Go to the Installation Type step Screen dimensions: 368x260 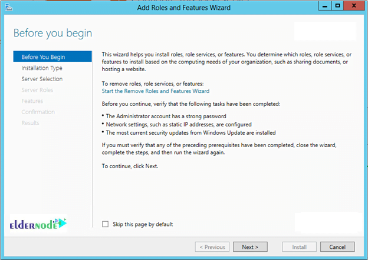(x=42, y=68)
